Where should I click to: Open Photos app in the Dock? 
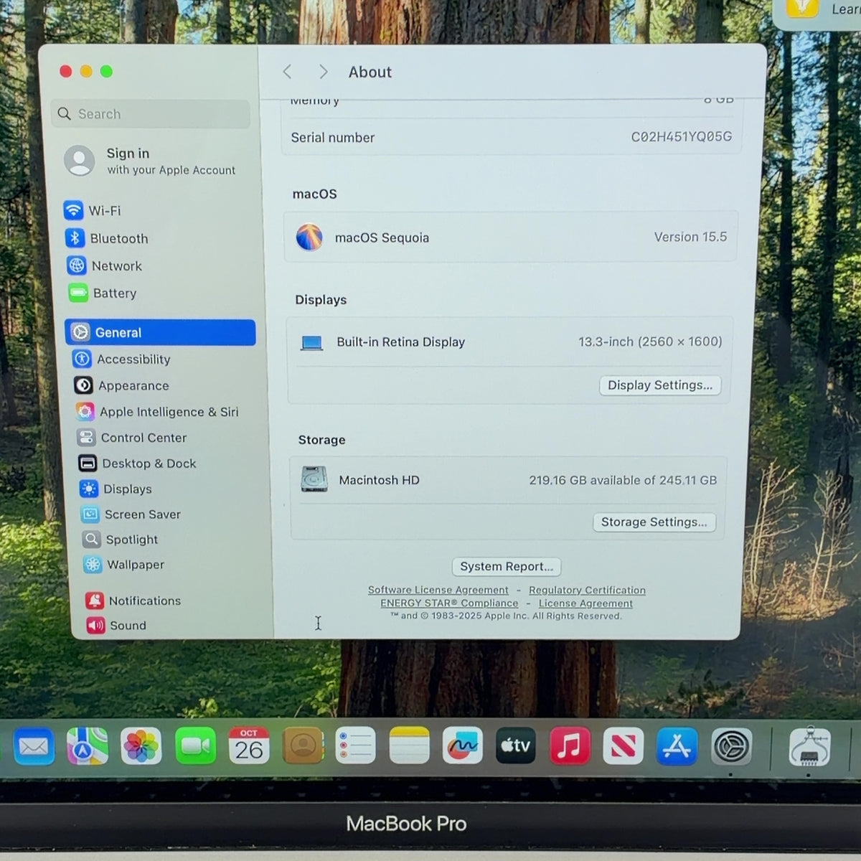point(141,746)
